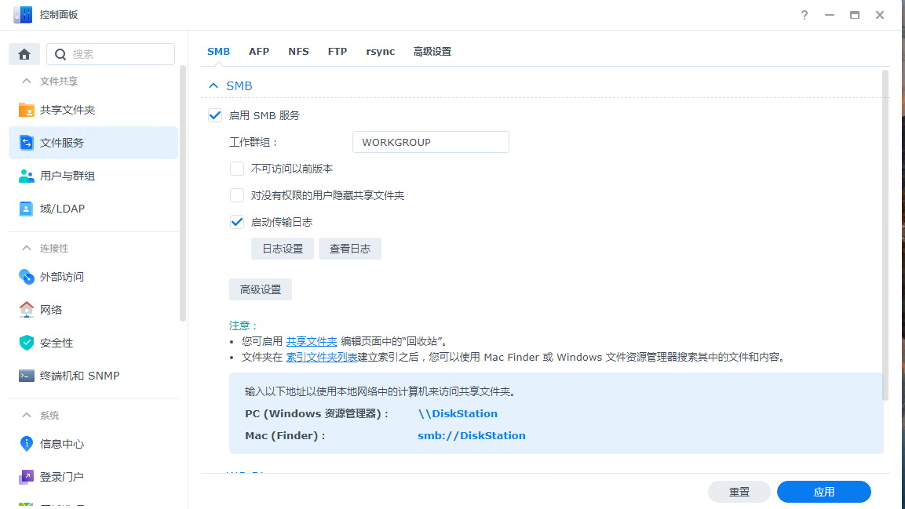Select 网络 in sidebar
Image resolution: width=905 pixels, height=509 pixels.
coord(93,310)
